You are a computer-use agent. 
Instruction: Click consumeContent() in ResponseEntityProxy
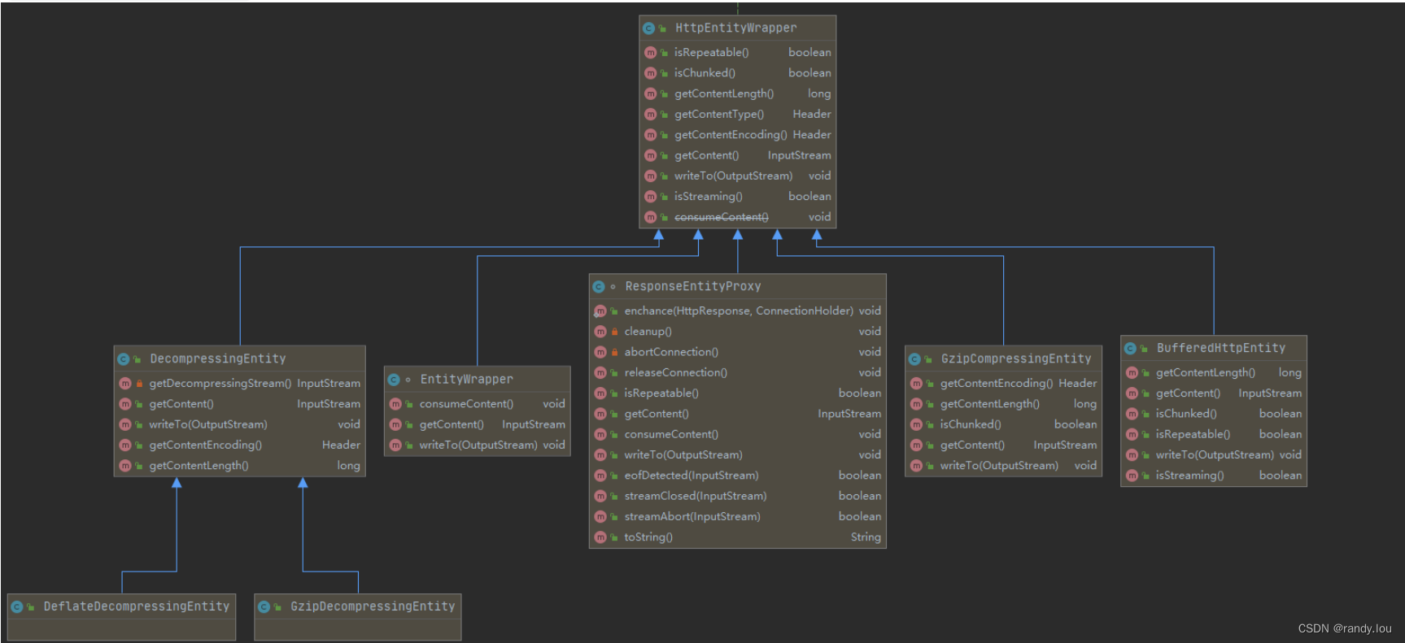[671, 435]
